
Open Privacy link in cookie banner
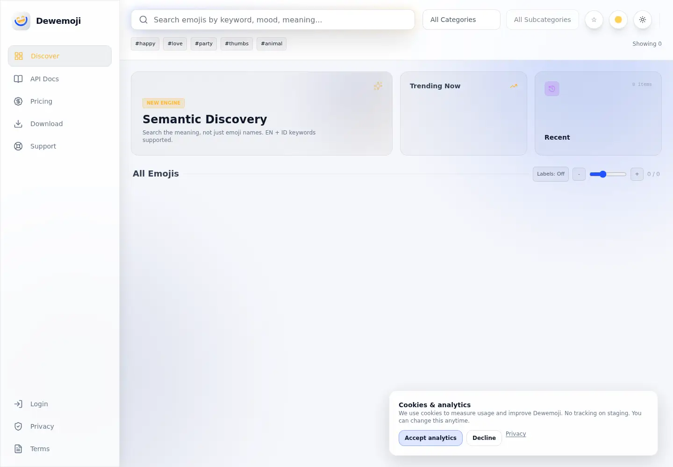(516, 434)
